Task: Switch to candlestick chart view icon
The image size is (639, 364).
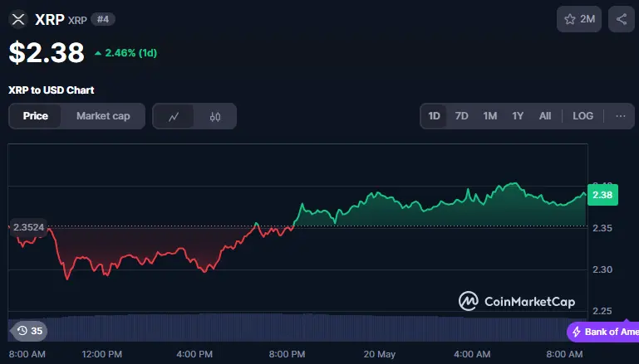Action: (215, 116)
